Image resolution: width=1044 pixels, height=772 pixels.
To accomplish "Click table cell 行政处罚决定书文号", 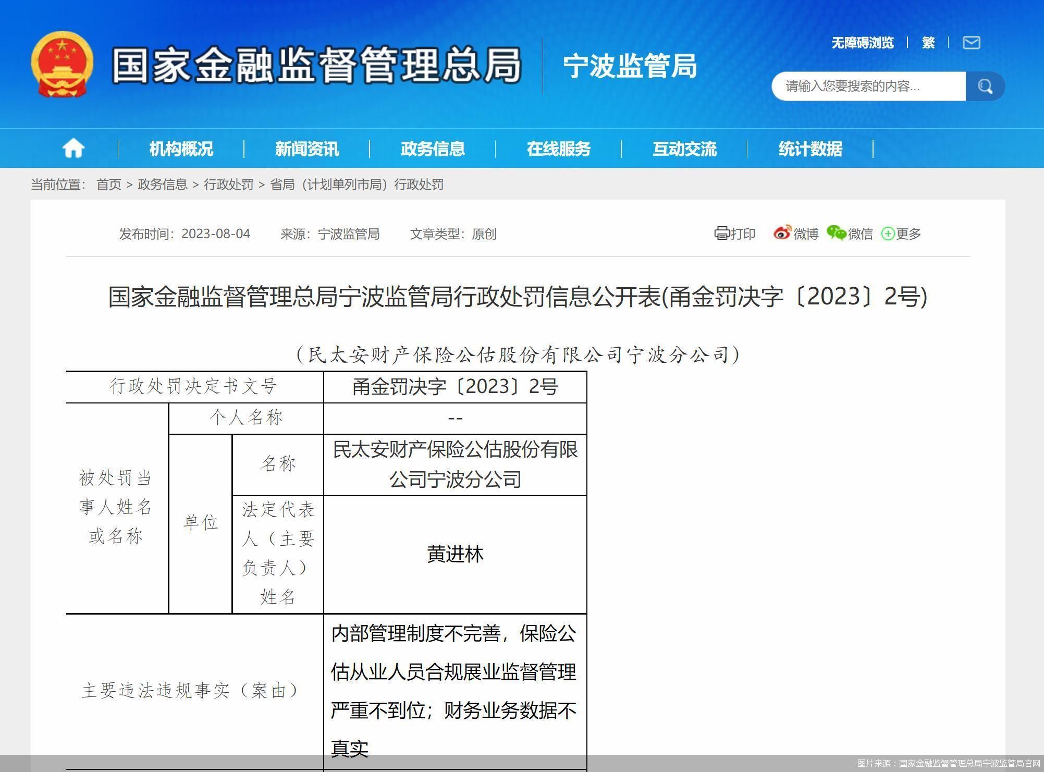I will click(x=194, y=387).
